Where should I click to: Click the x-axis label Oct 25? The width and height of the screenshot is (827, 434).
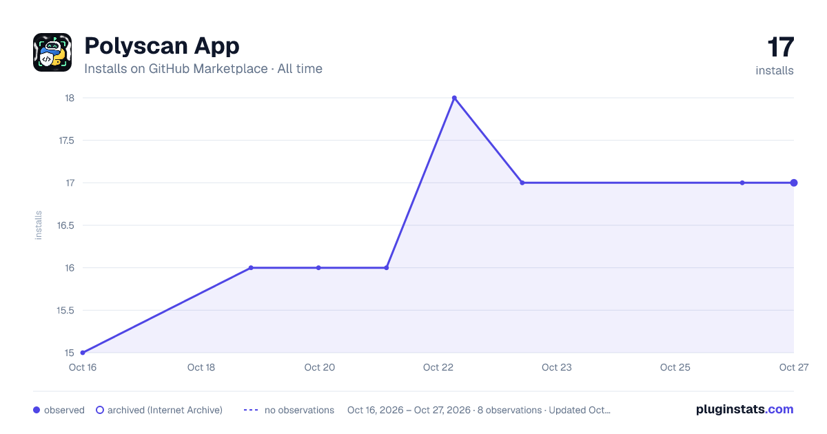pyautogui.click(x=675, y=367)
